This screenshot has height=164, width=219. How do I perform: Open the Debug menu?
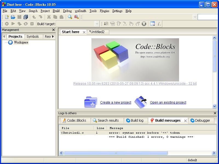click(x=67, y=11)
